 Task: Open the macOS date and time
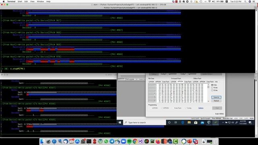tap(236, 2)
